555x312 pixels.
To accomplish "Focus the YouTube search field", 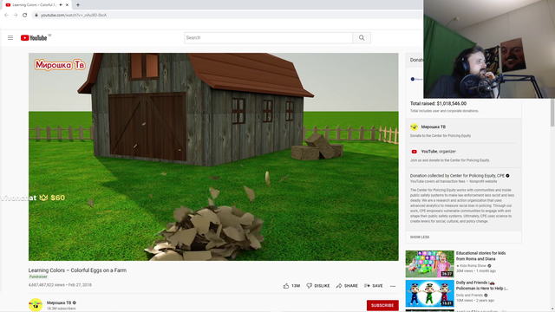I will tap(268, 38).
